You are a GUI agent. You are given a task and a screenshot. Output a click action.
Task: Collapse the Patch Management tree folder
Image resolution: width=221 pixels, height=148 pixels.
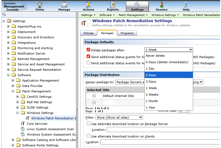click(x=13, y=91)
